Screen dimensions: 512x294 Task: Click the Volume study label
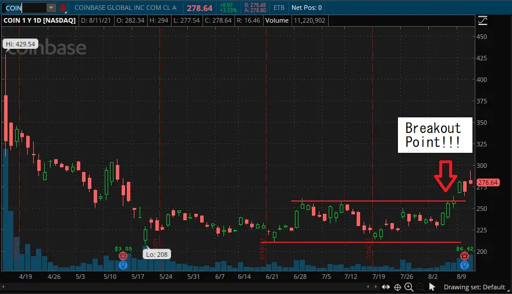[x=276, y=20]
